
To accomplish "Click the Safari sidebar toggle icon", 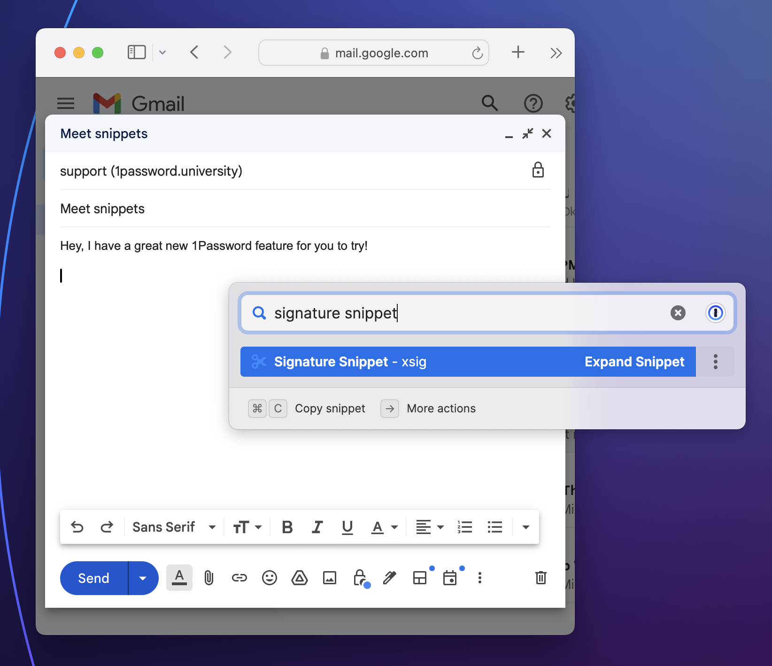I will (137, 52).
